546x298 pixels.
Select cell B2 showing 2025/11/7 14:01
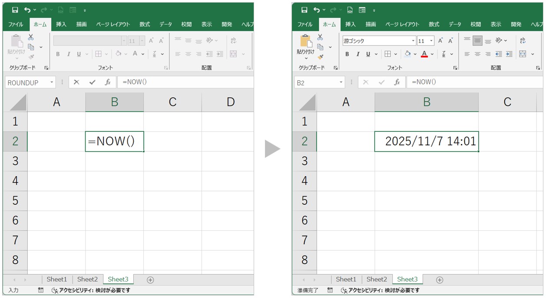coord(427,141)
